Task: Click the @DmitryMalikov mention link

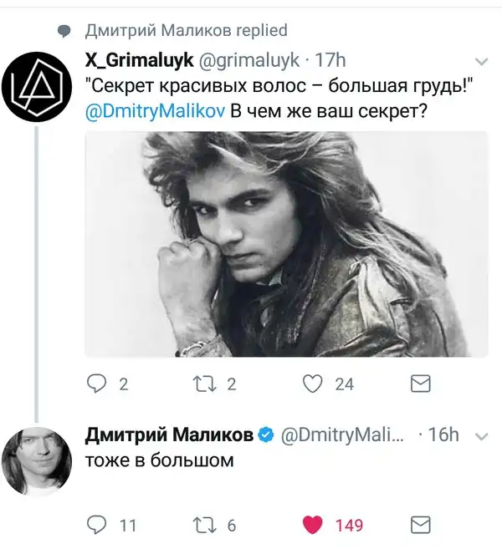Action: pyautogui.click(x=155, y=111)
